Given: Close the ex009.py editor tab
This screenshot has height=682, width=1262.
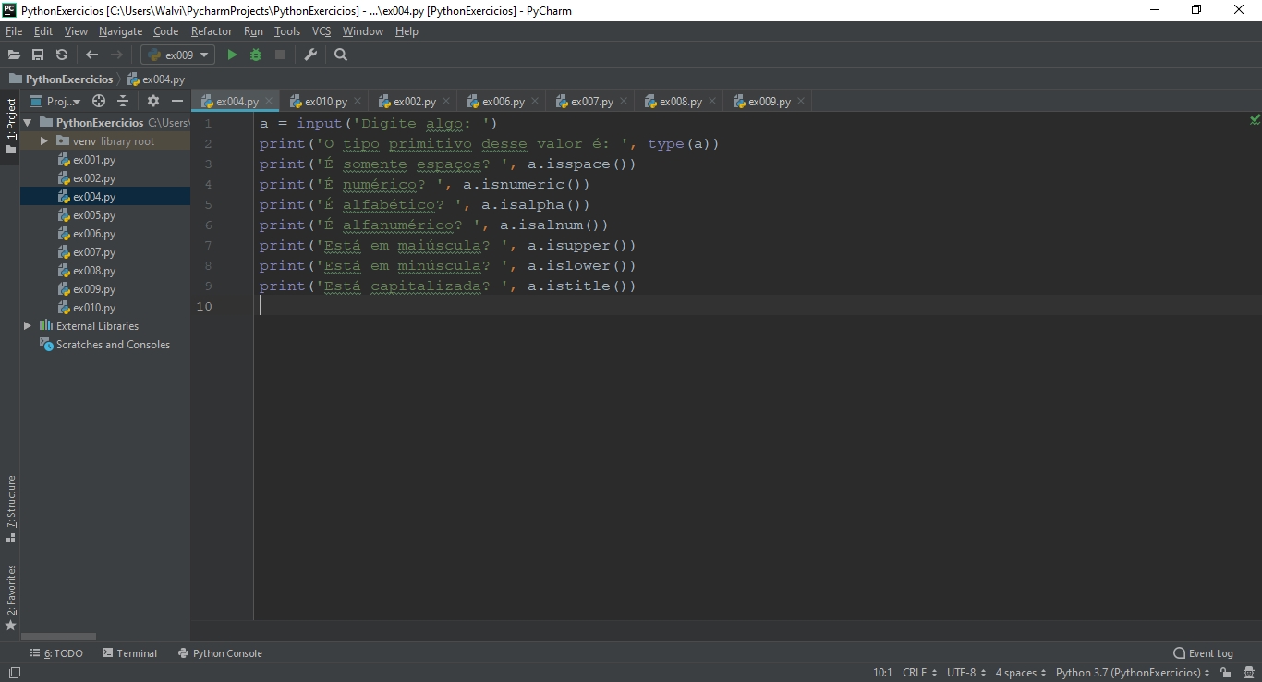Looking at the screenshot, I should coord(801,102).
